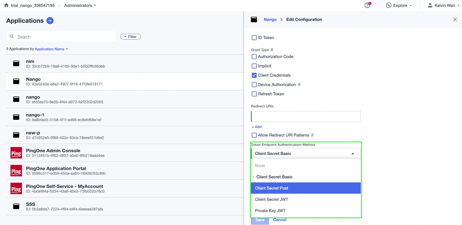Expand the Administrators environment dropdown
The width and height of the screenshot is (462, 225).
pos(80,5)
